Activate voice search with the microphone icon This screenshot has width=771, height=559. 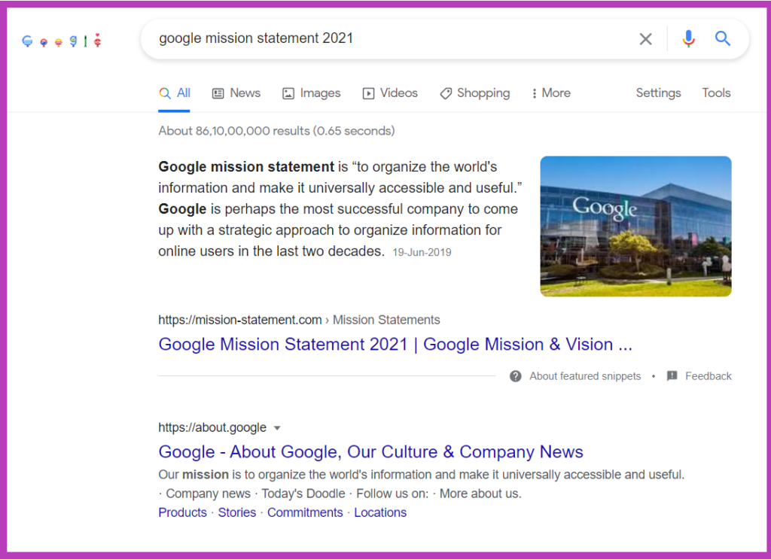coord(688,38)
